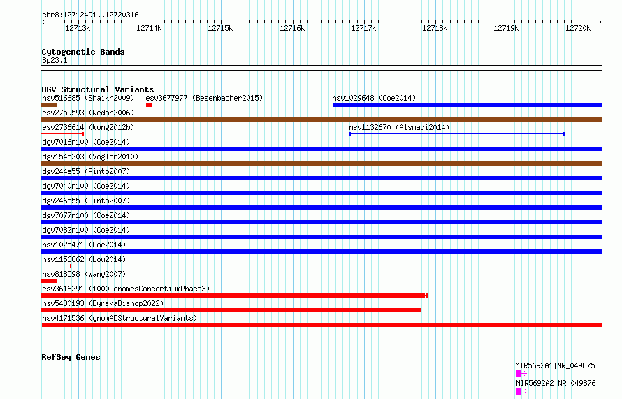Click the brown esv2759593 variant bar
The height and width of the screenshot is (399, 622).
(321, 119)
